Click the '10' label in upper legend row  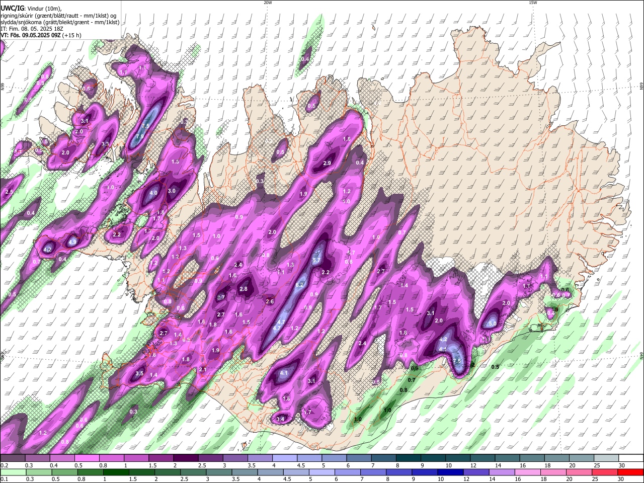(x=448, y=465)
